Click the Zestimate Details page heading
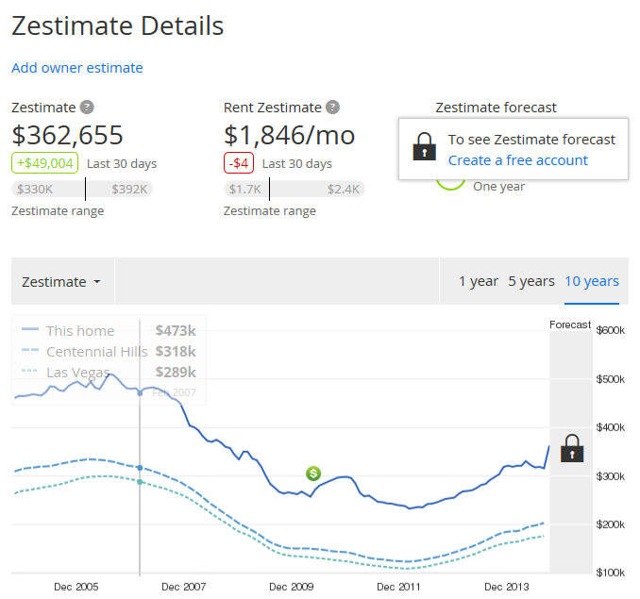The width and height of the screenshot is (640, 599). point(118,25)
